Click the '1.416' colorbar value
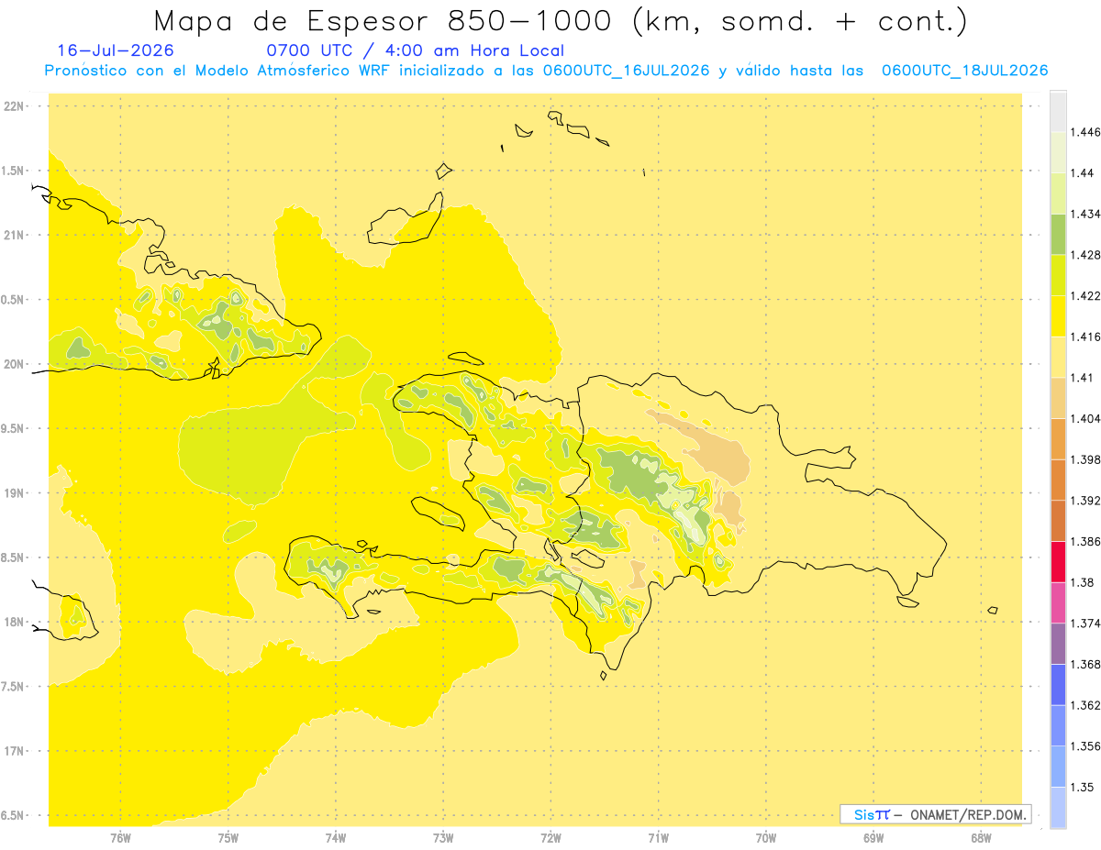The height and width of the screenshot is (850, 1101). (x=1084, y=337)
